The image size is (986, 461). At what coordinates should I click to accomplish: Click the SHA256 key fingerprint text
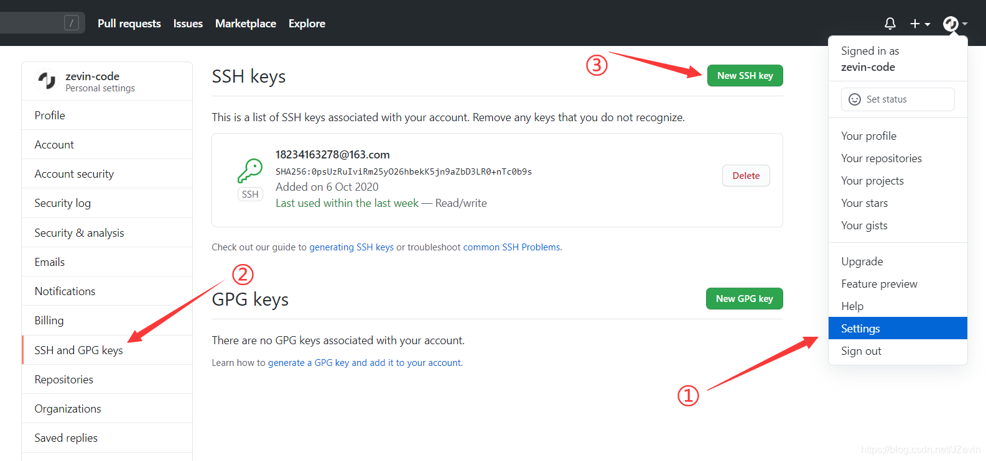pyautogui.click(x=404, y=171)
